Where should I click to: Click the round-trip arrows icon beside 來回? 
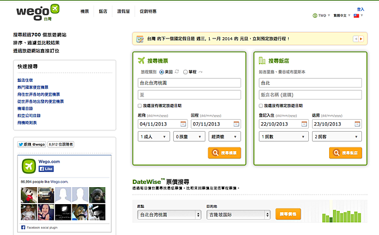(177, 72)
